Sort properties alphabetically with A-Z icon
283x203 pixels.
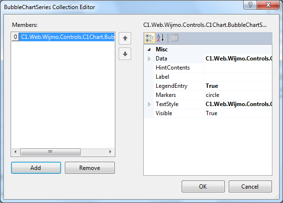click(160, 38)
